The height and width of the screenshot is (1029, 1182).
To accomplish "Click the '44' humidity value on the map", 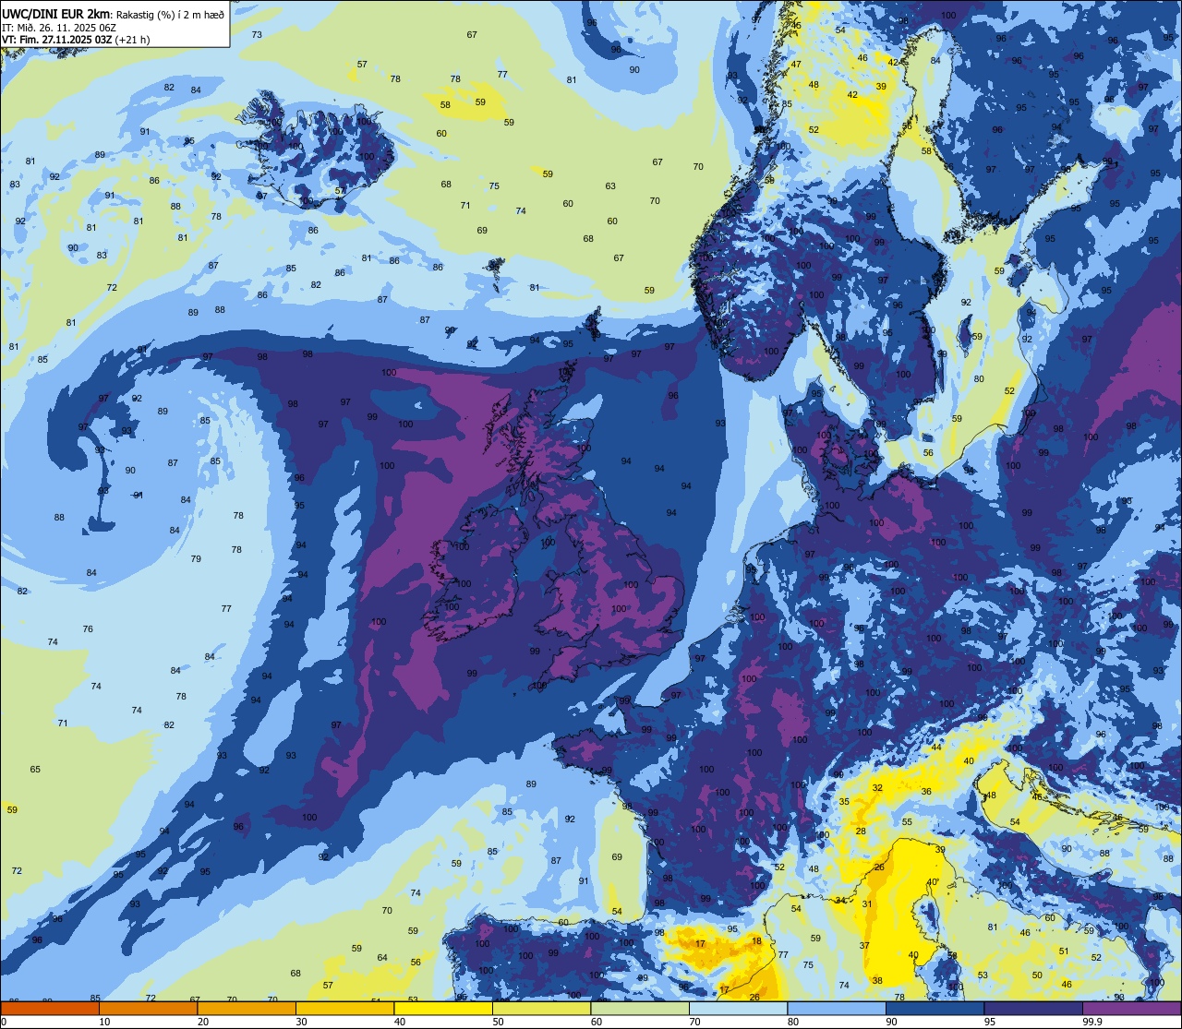I will (936, 748).
